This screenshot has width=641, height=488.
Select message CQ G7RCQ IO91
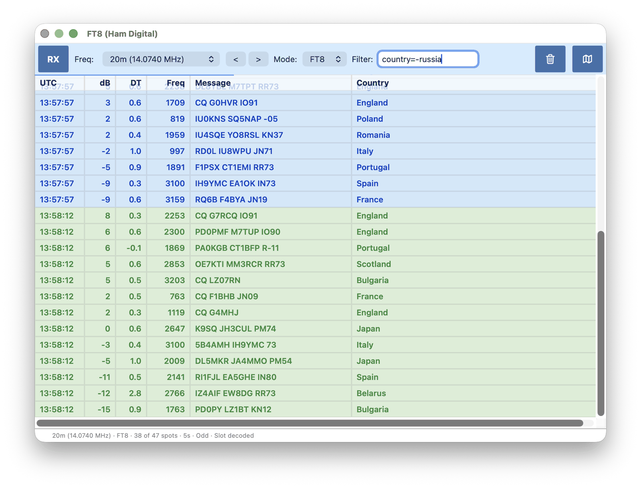[x=226, y=216]
